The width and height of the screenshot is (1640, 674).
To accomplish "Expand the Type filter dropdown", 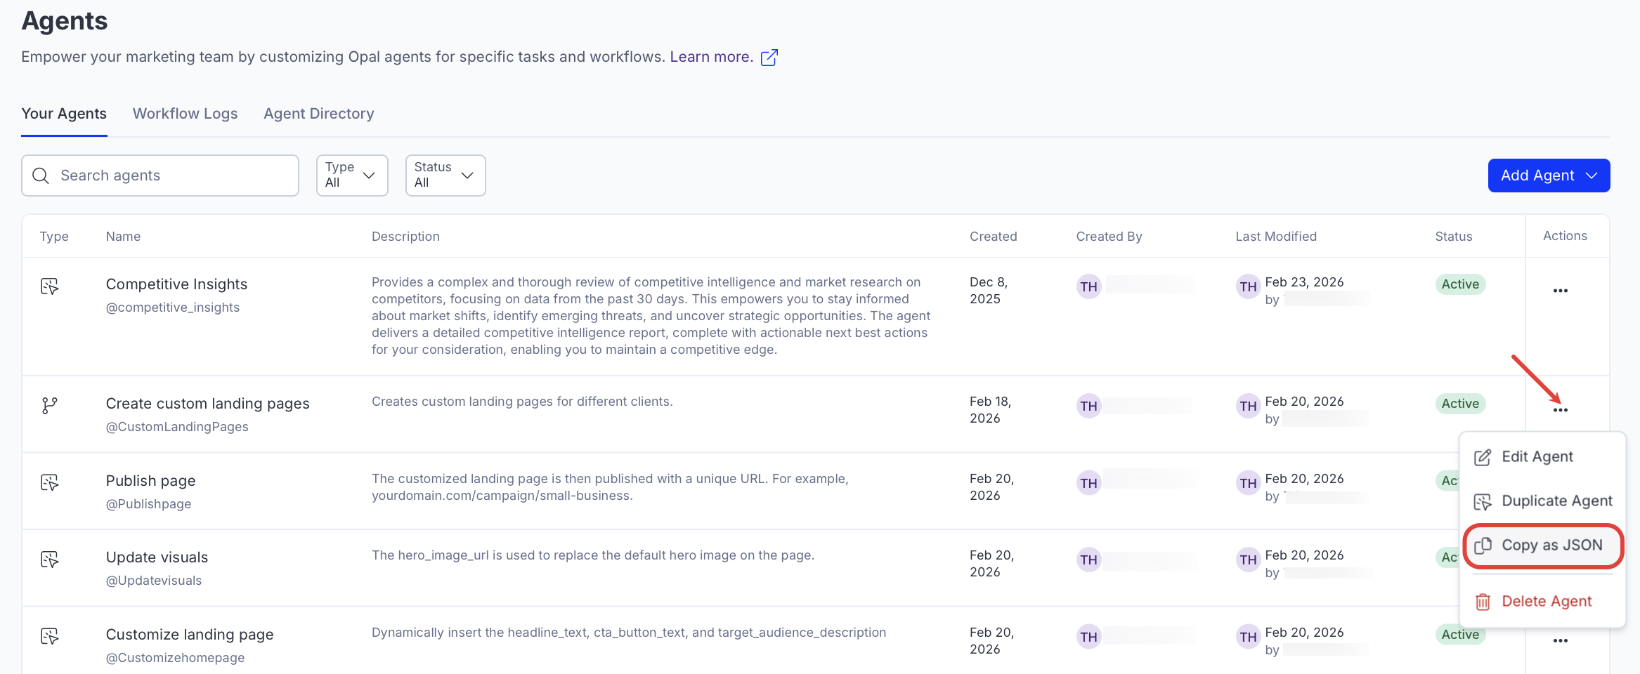I will point(352,176).
